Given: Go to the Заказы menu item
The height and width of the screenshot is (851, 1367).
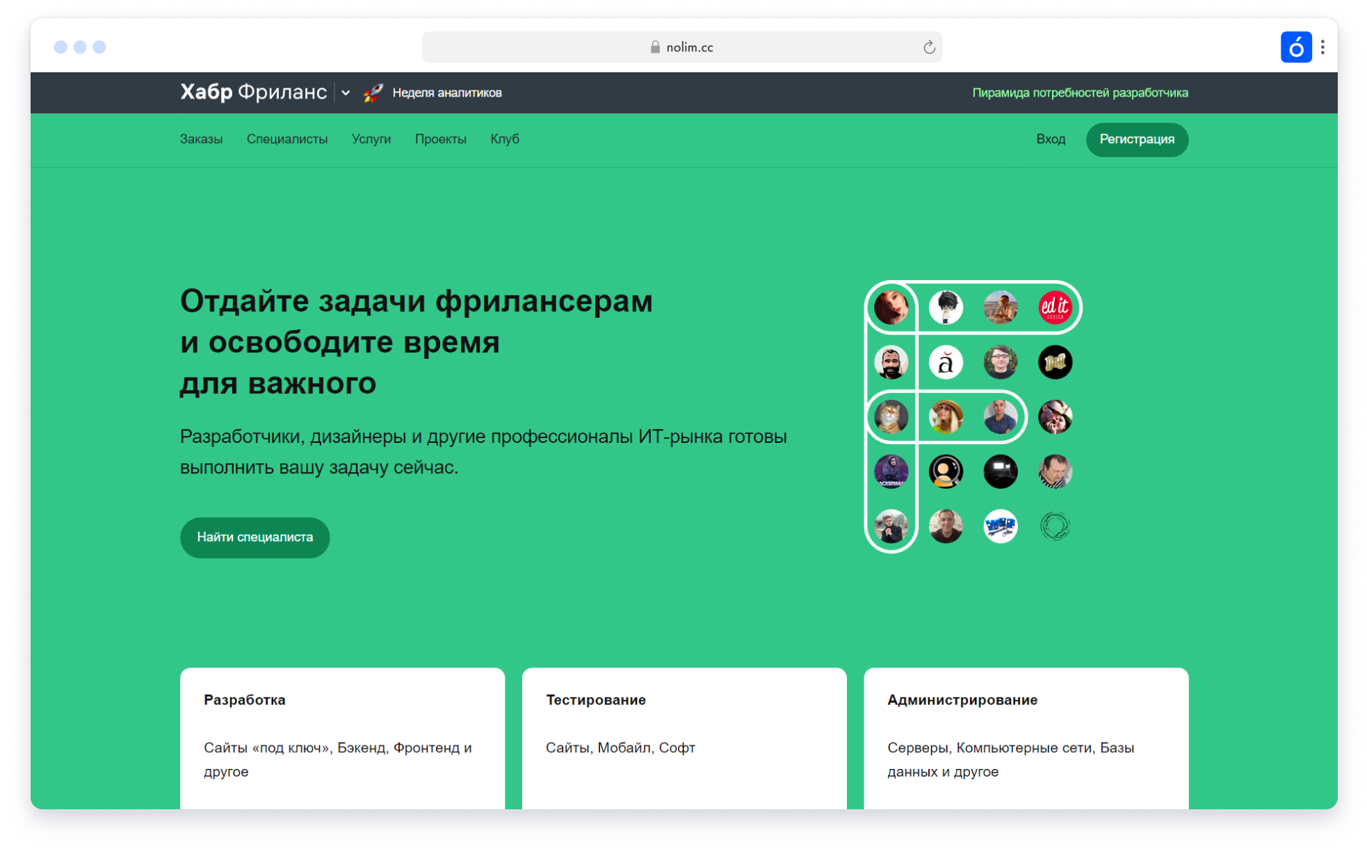Looking at the screenshot, I should point(201,139).
